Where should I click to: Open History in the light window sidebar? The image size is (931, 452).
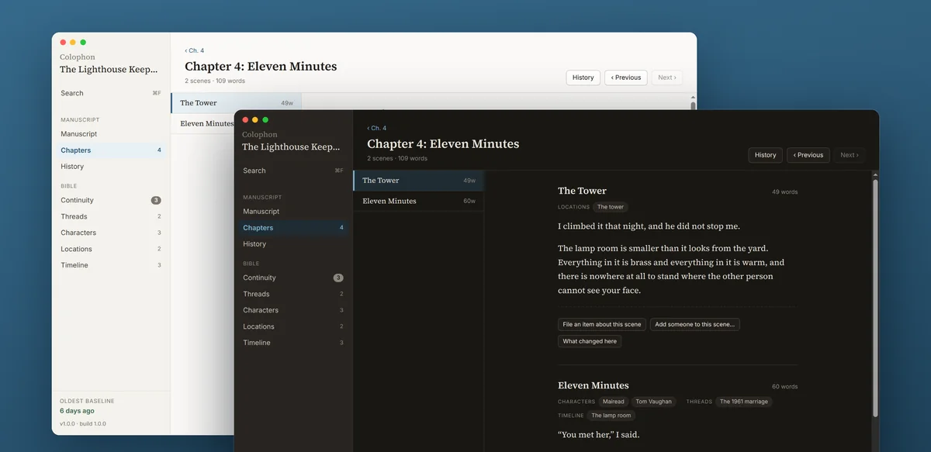tap(111, 167)
